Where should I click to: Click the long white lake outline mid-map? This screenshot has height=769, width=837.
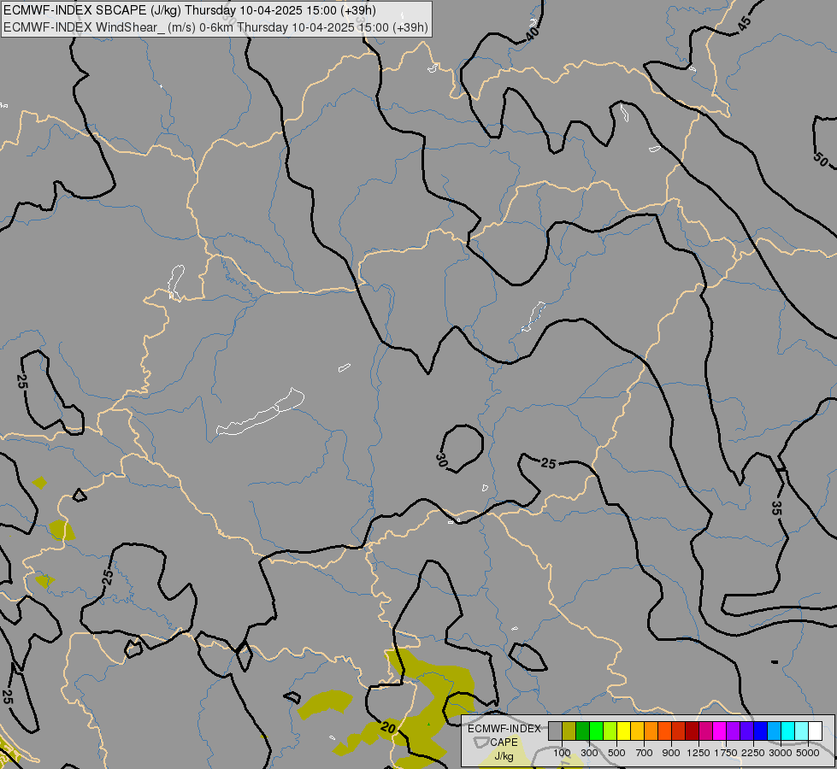click(261, 412)
